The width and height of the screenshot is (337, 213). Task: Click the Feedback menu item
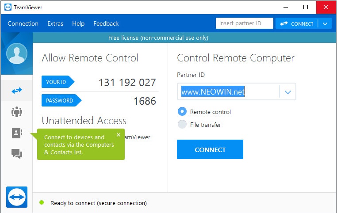coord(106,24)
